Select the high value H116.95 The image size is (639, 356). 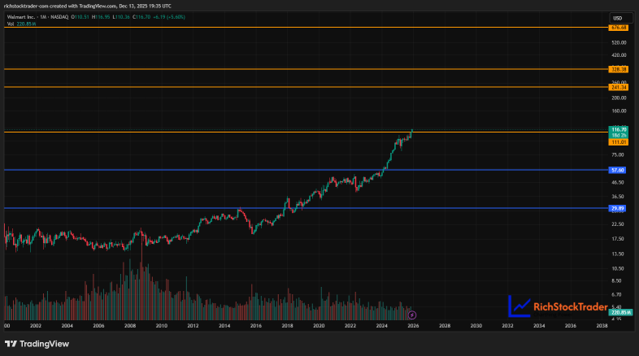click(101, 17)
